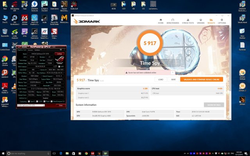
Task: Click Validate and Compare Result Online
Action: click(201, 79)
